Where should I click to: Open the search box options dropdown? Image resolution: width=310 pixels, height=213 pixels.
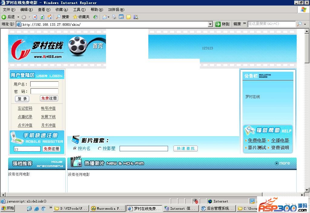point(305,24)
